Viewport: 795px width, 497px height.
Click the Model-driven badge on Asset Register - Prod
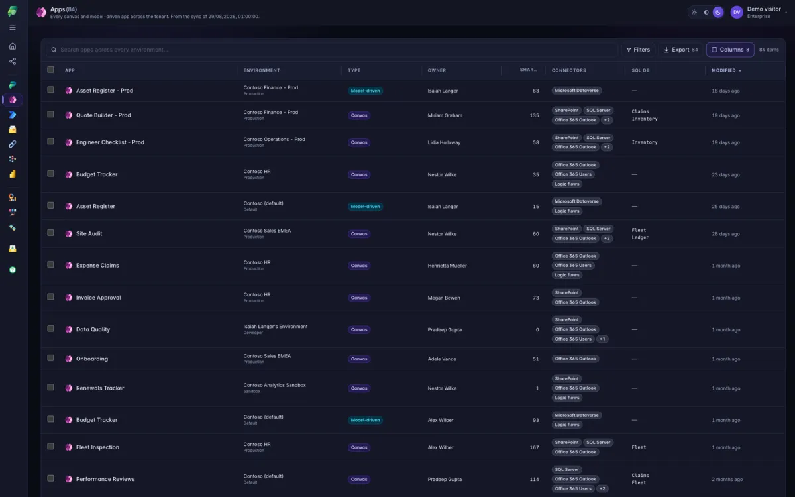[x=365, y=91]
